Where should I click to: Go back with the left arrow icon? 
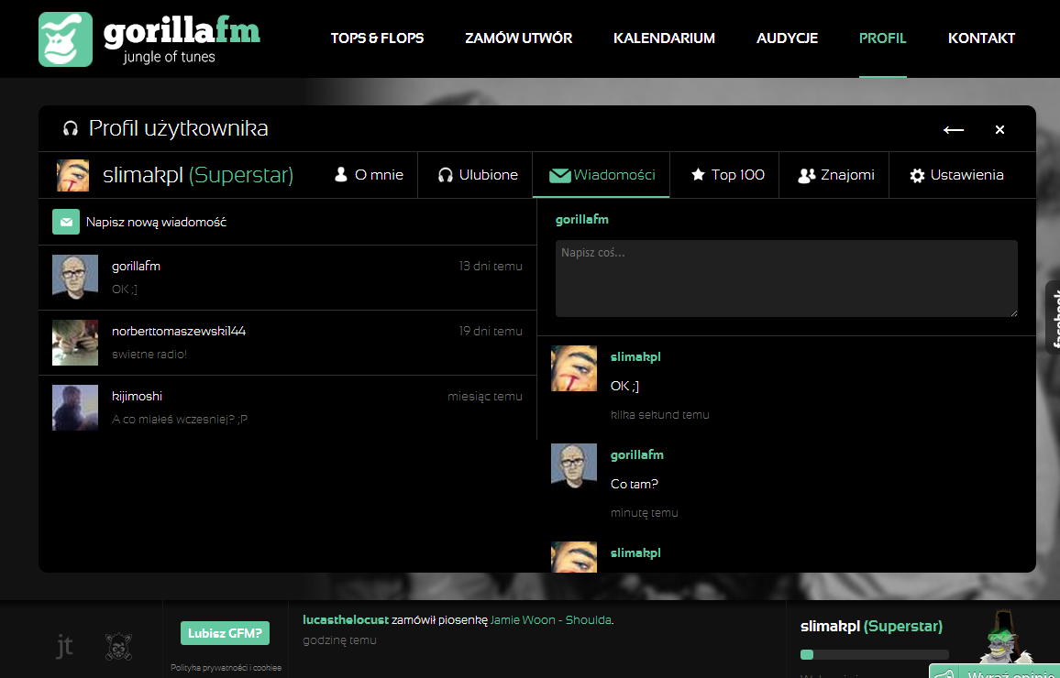click(x=954, y=130)
